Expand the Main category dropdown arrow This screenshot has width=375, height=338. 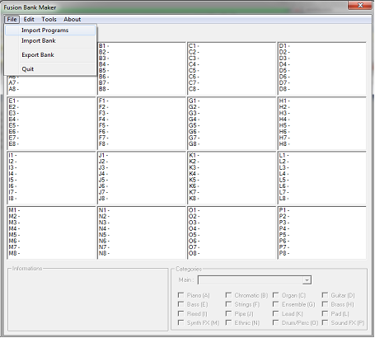(x=307, y=280)
